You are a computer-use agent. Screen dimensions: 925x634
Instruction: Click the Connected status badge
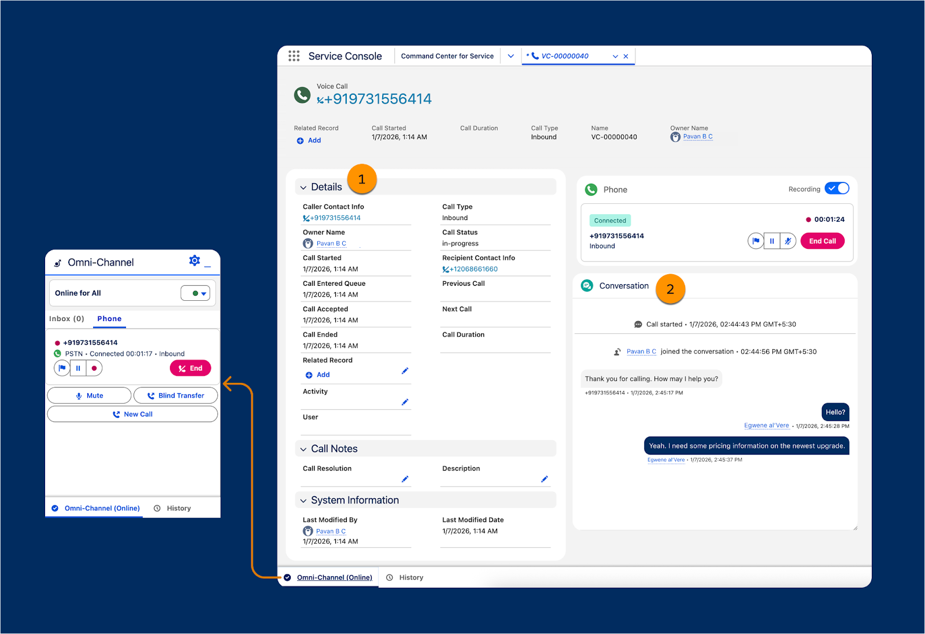click(610, 221)
